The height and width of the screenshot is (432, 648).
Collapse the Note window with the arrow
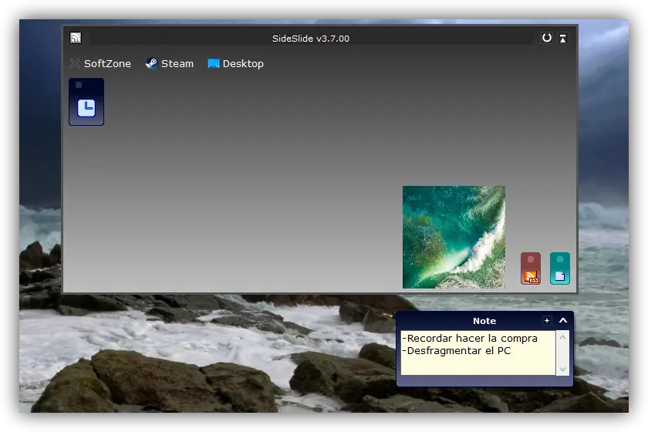coord(563,320)
